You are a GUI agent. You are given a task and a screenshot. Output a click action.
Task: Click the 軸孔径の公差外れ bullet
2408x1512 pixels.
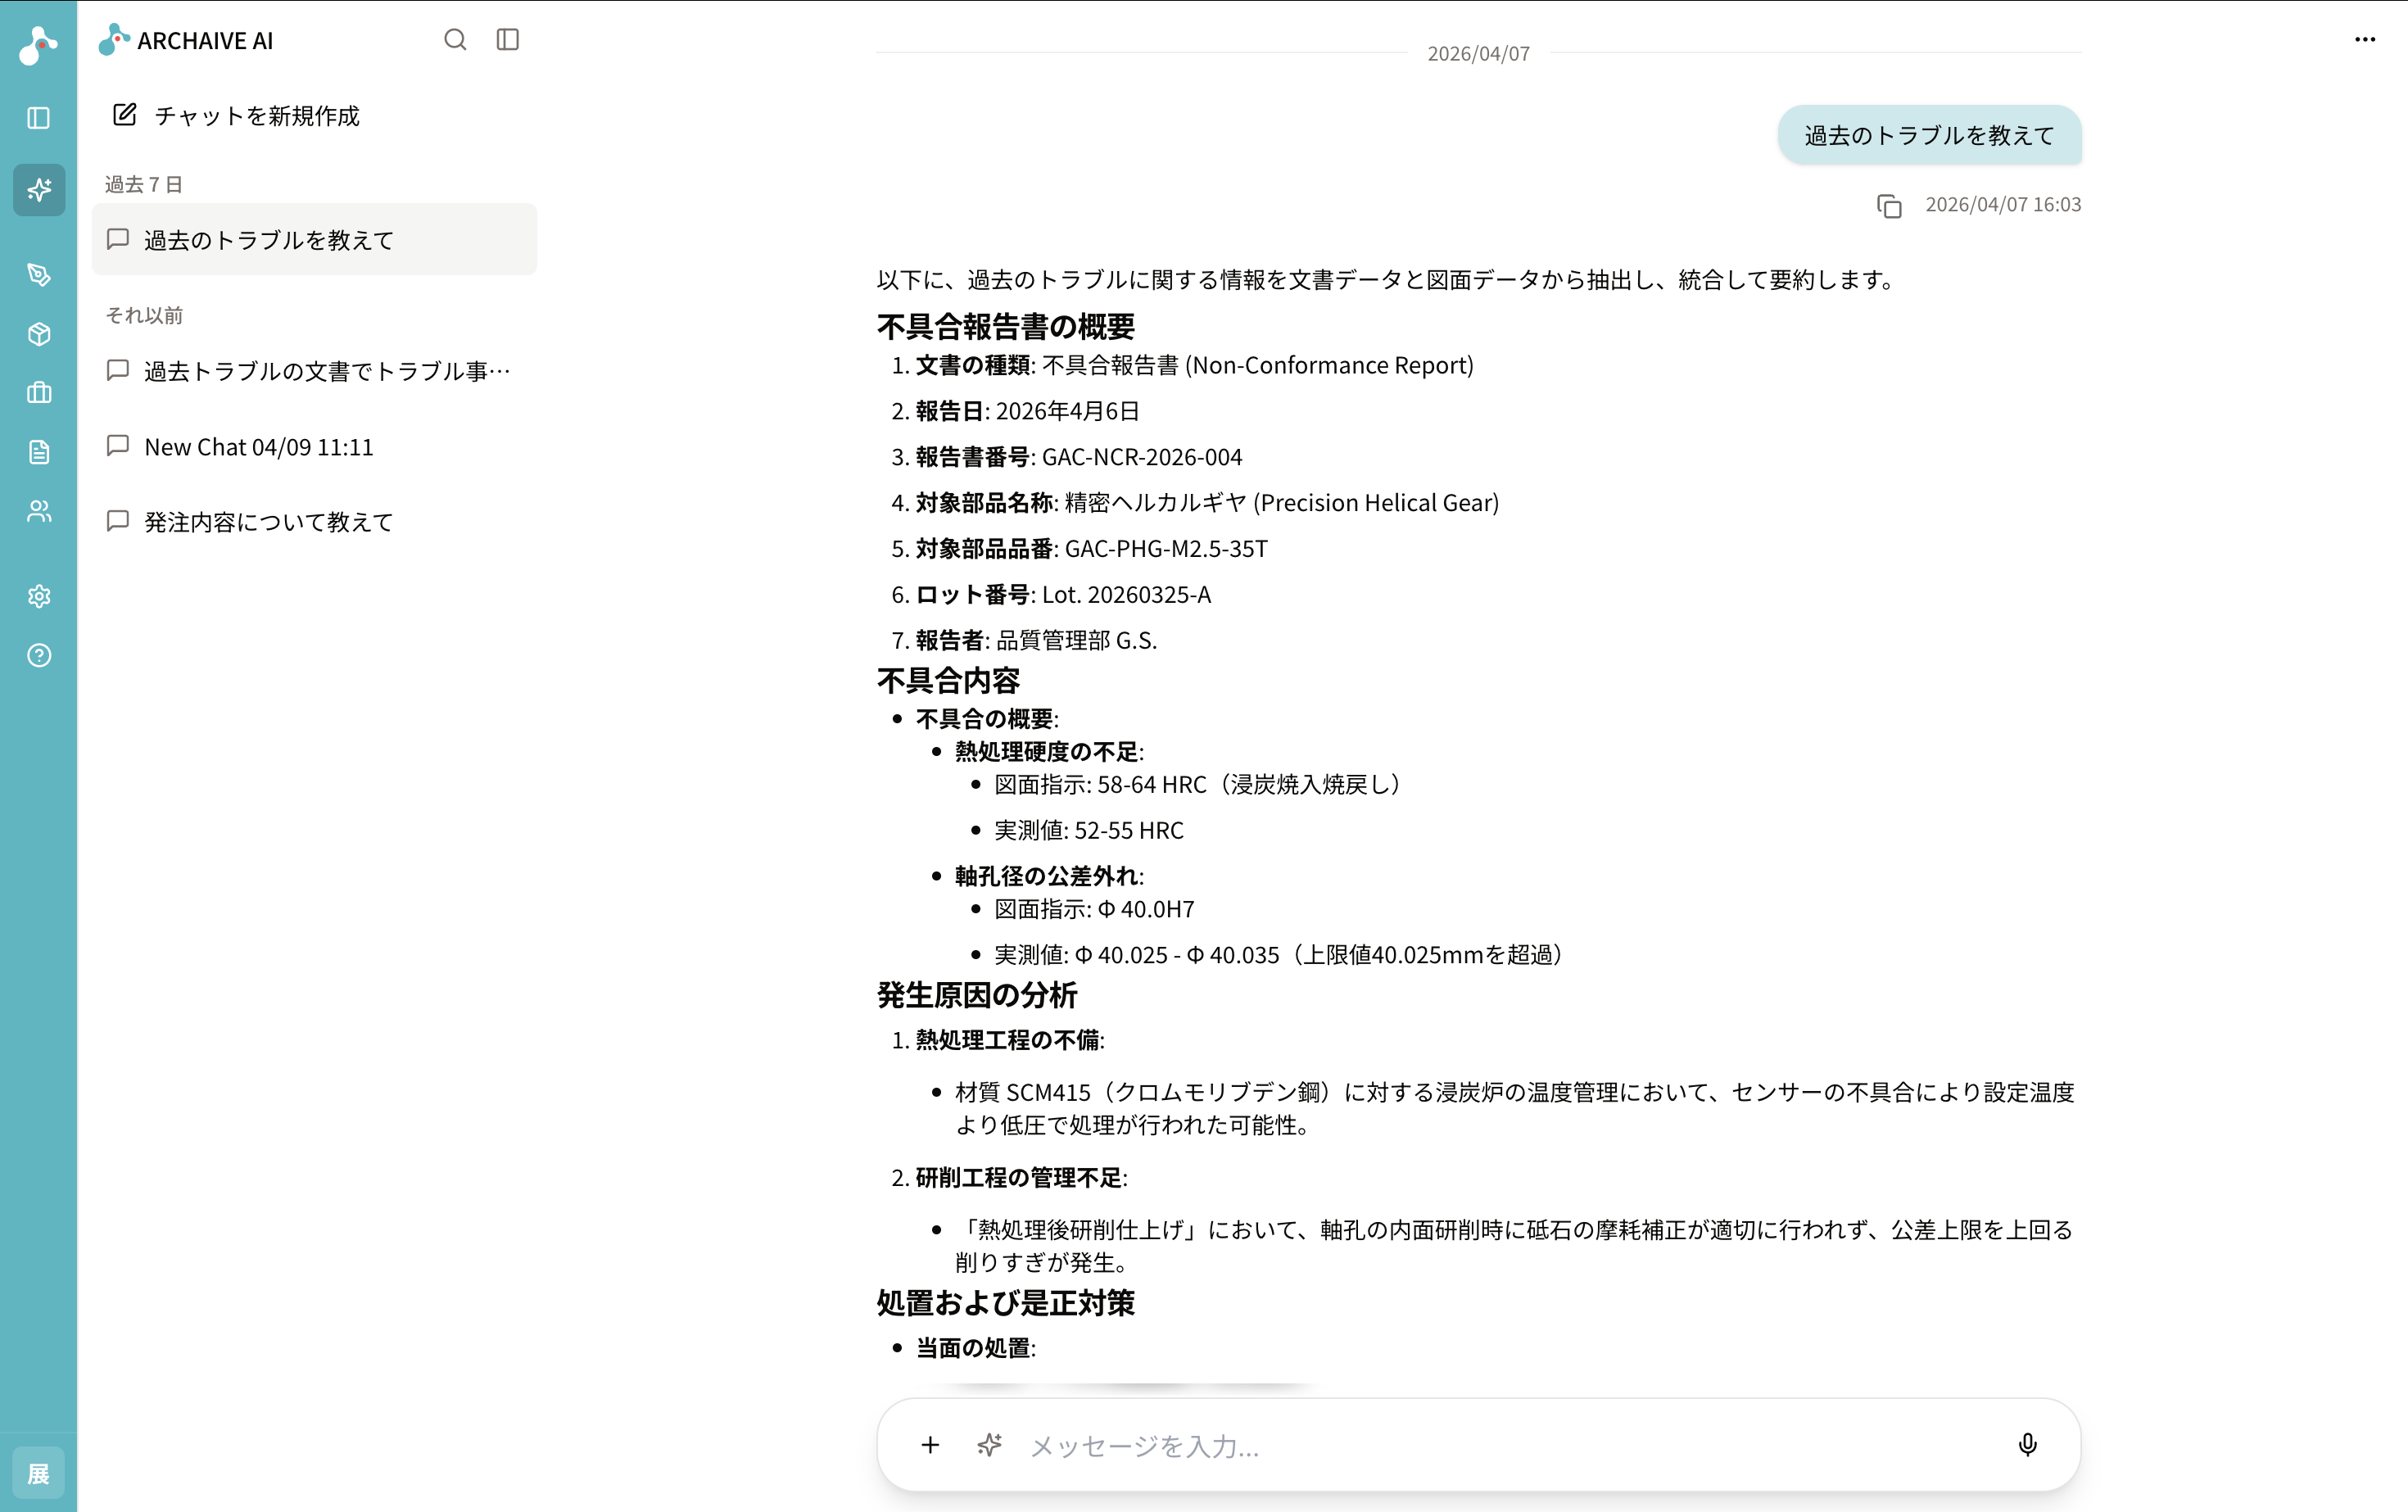click(x=1049, y=877)
